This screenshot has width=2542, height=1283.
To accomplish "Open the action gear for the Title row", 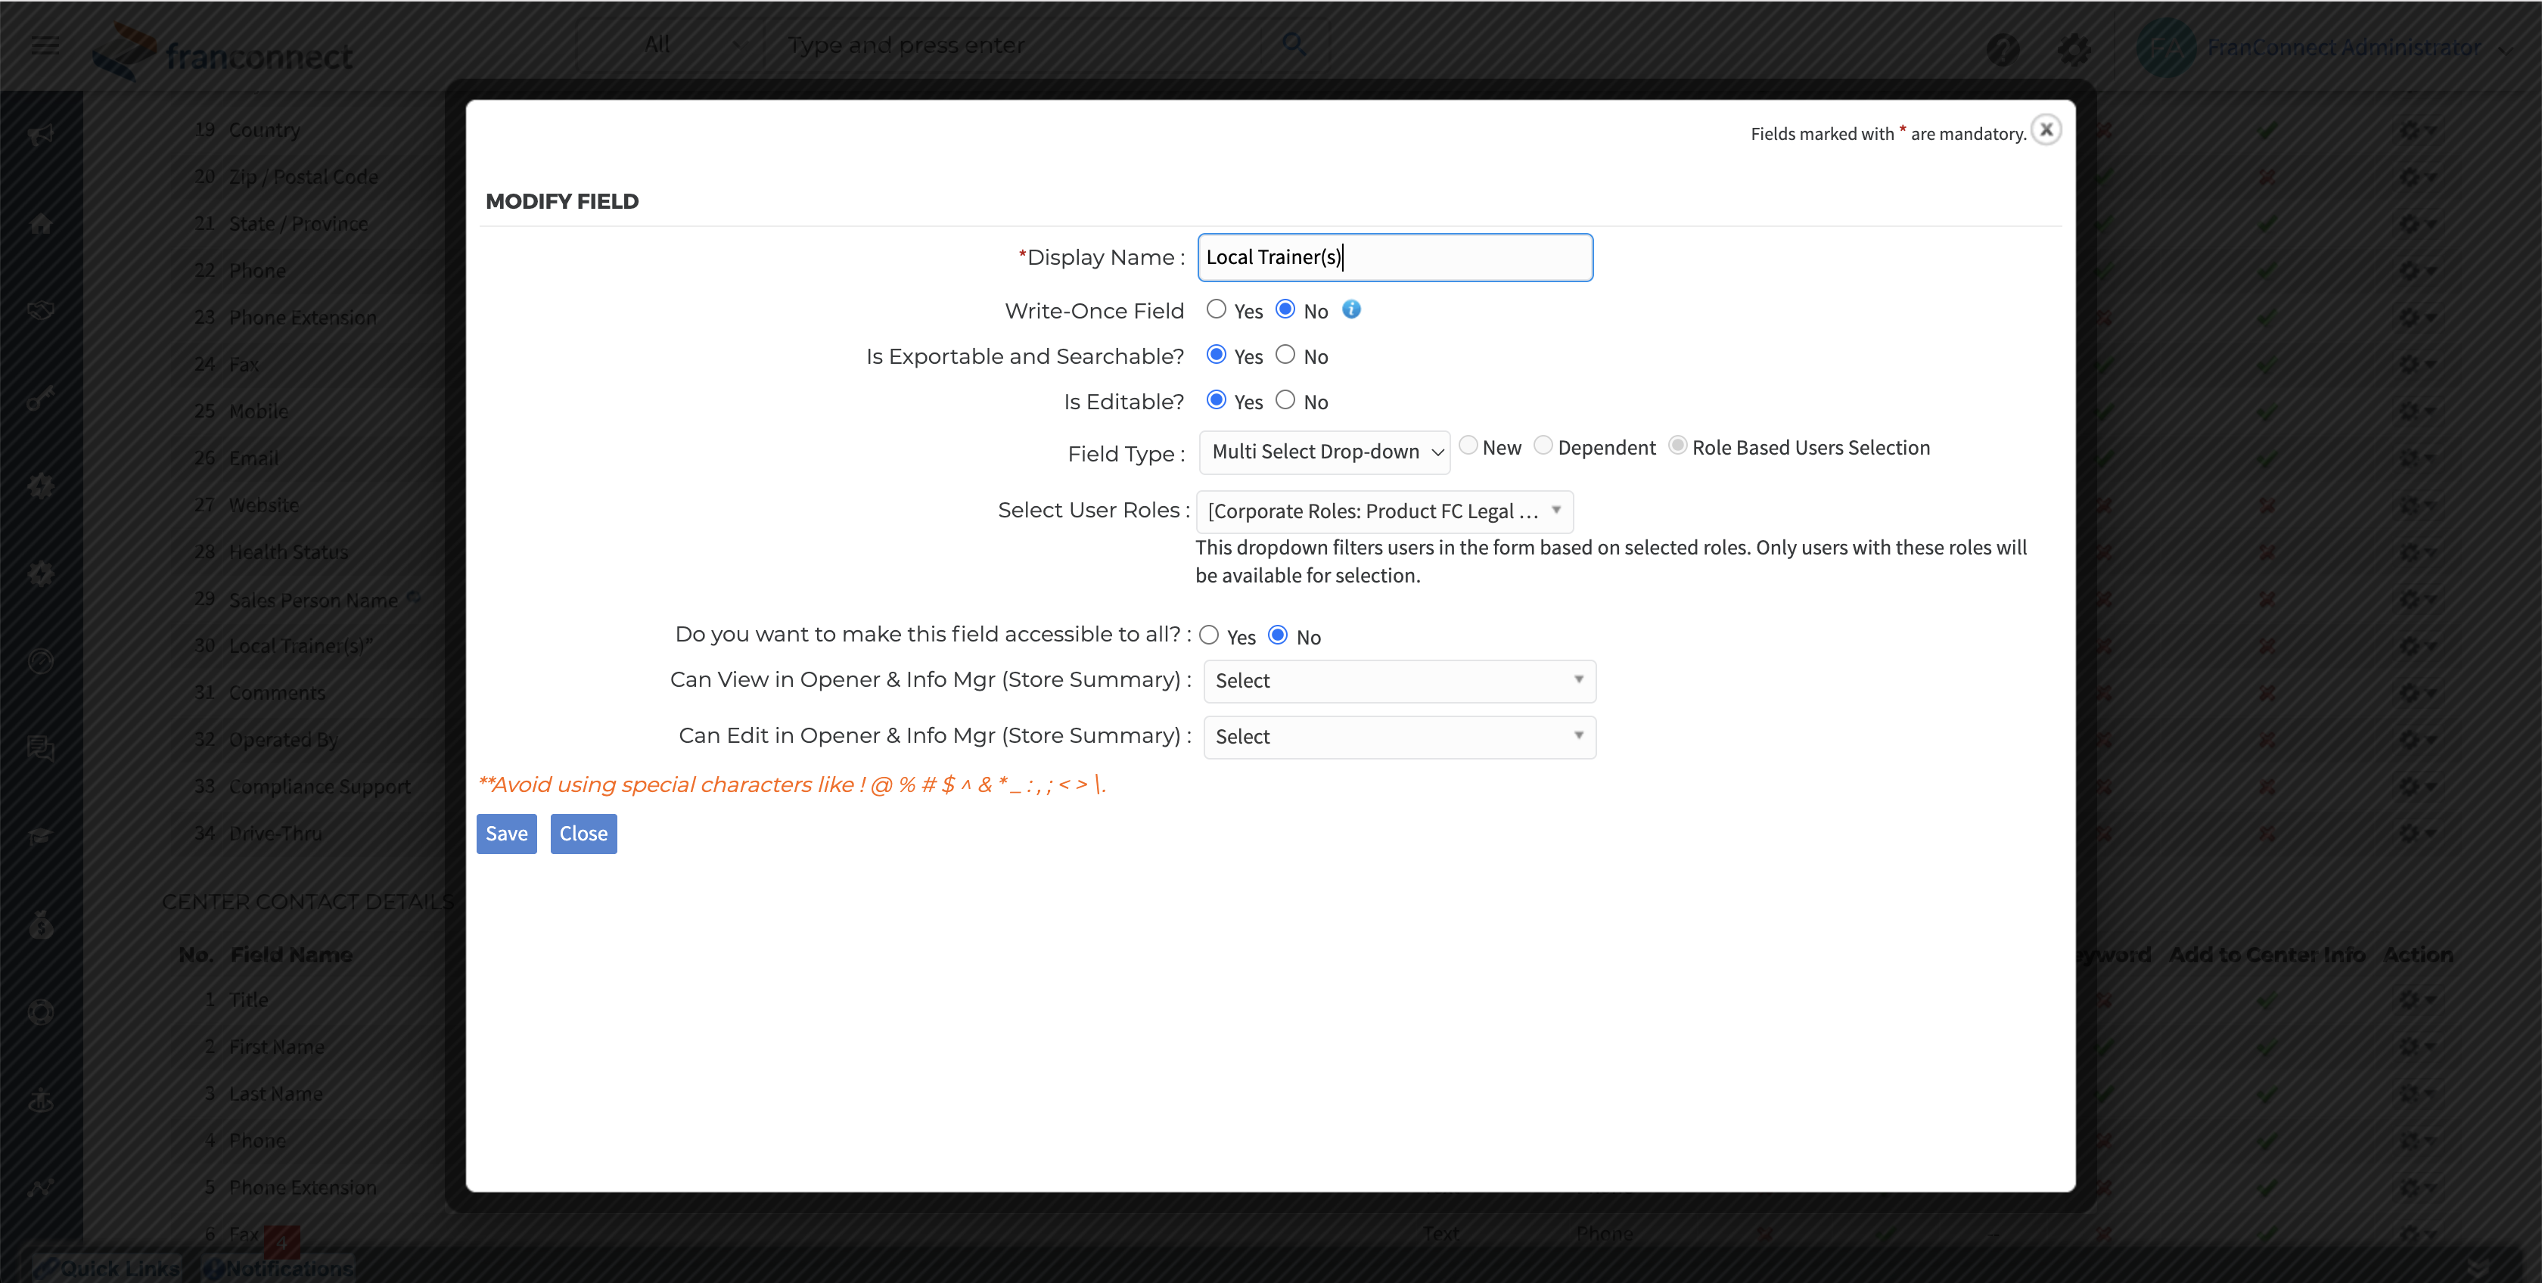I will tap(2416, 1000).
